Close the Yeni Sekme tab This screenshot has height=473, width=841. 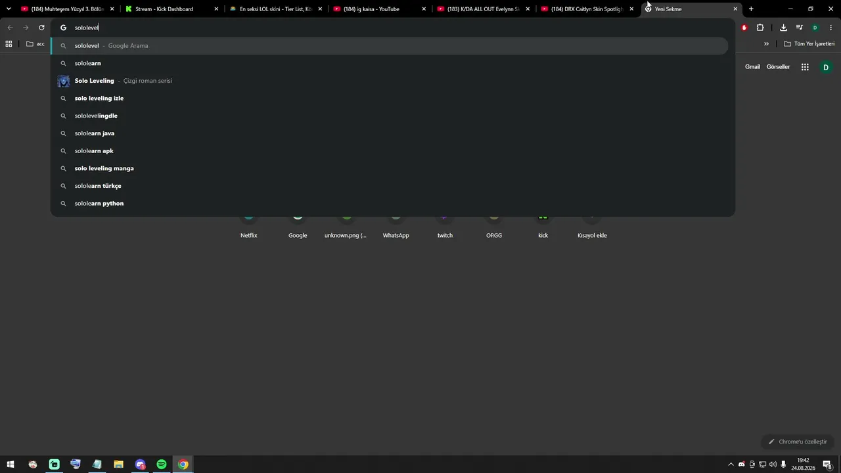(735, 9)
